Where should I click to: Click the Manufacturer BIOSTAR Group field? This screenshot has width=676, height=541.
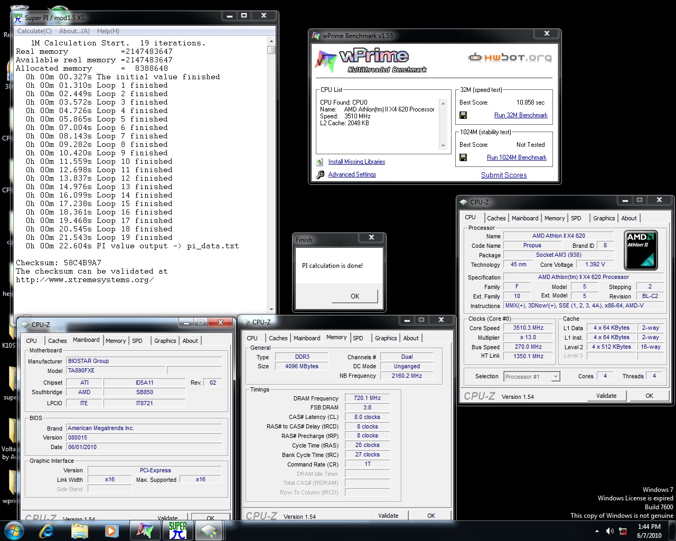(x=144, y=361)
